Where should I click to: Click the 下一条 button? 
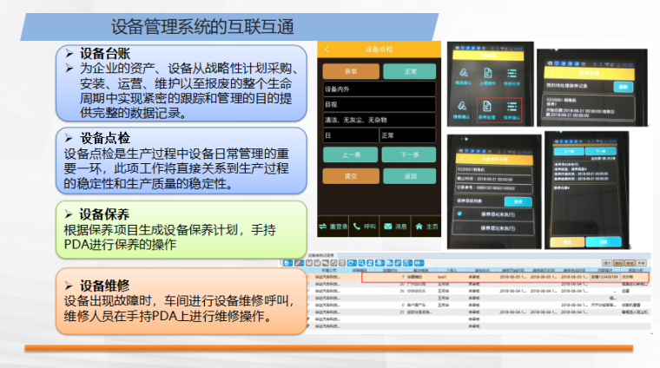410,155
